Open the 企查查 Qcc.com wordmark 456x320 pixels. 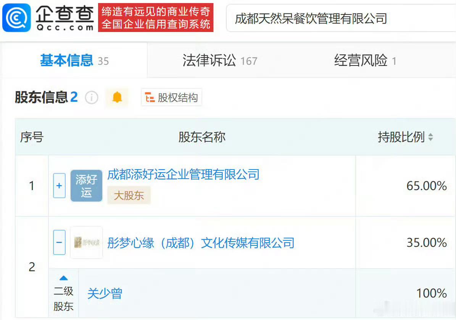pyautogui.click(x=65, y=18)
